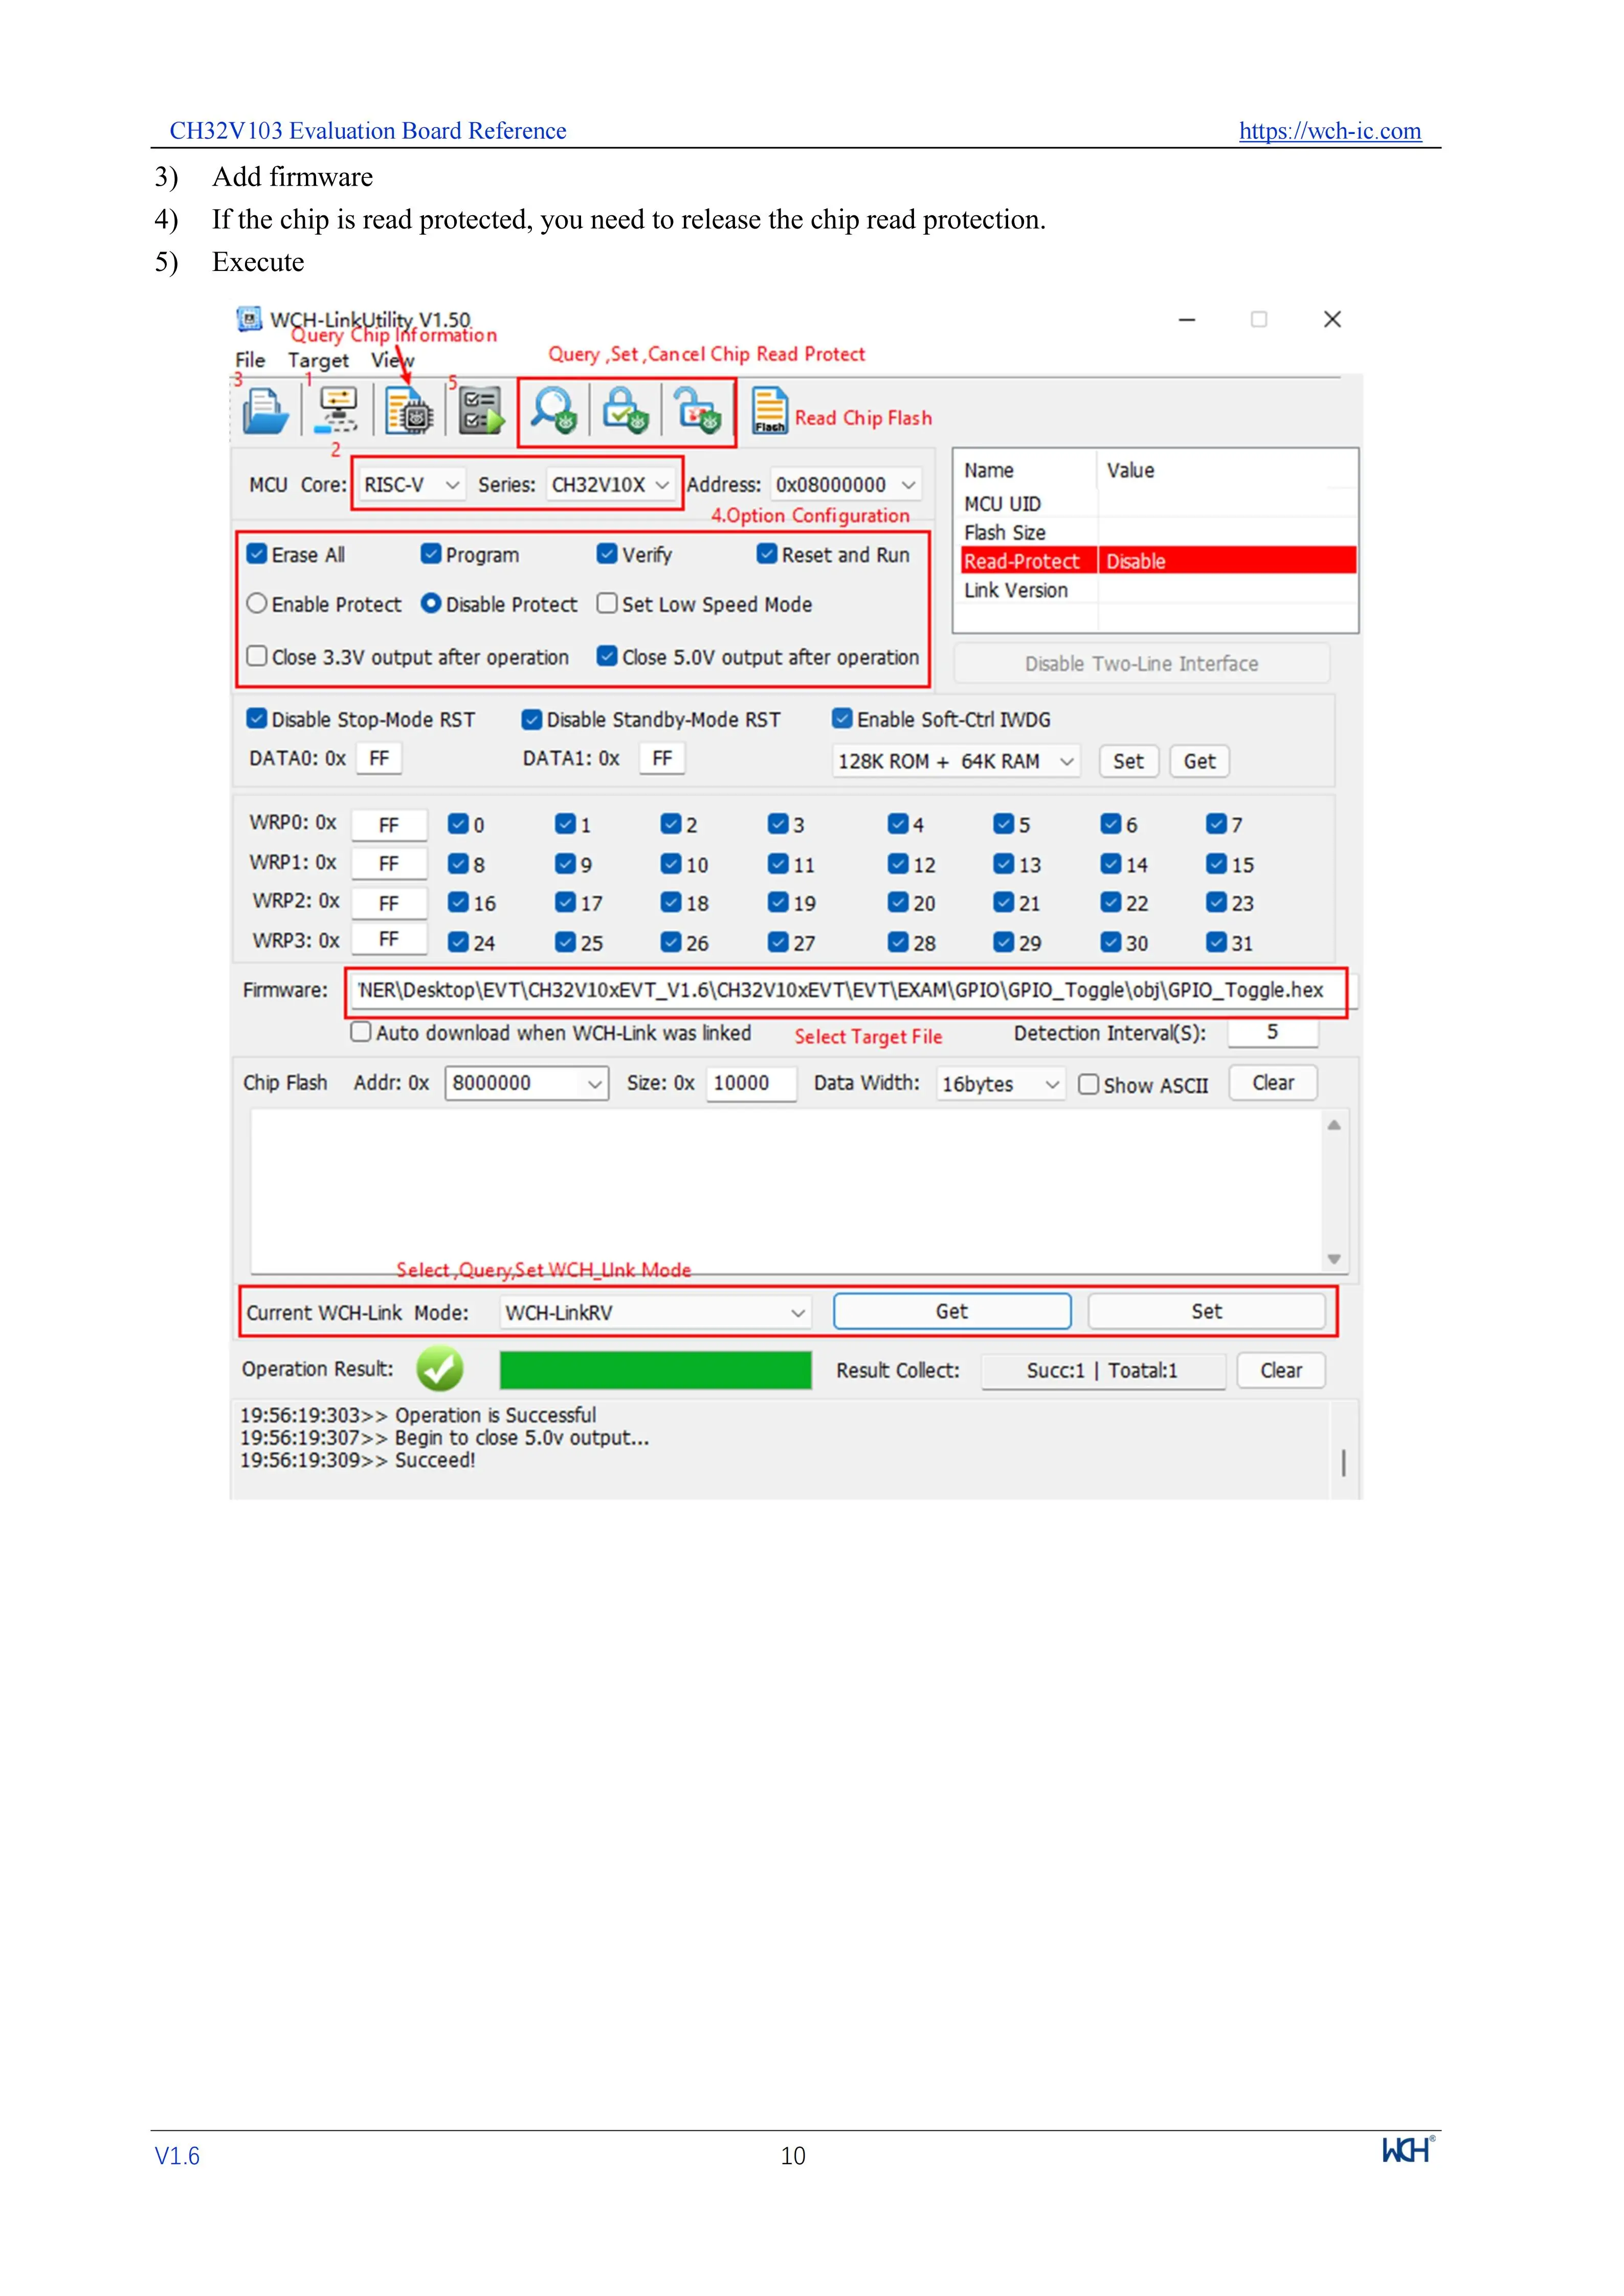Viewport: 1624px width, 2296px height.
Task: Click the Query Chip Read Protect magnifier icon
Action: [x=553, y=410]
